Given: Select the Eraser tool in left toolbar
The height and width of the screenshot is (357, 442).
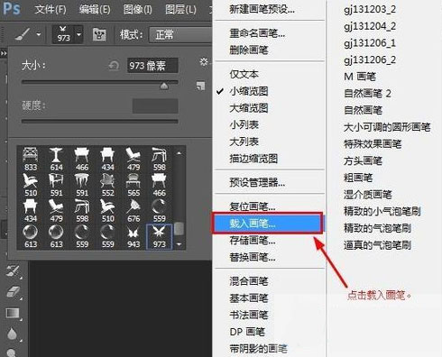Looking at the screenshot, I should click(14, 292).
